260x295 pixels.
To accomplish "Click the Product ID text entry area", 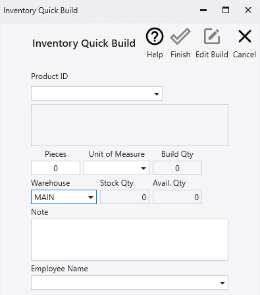I will (x=91, y=94).
